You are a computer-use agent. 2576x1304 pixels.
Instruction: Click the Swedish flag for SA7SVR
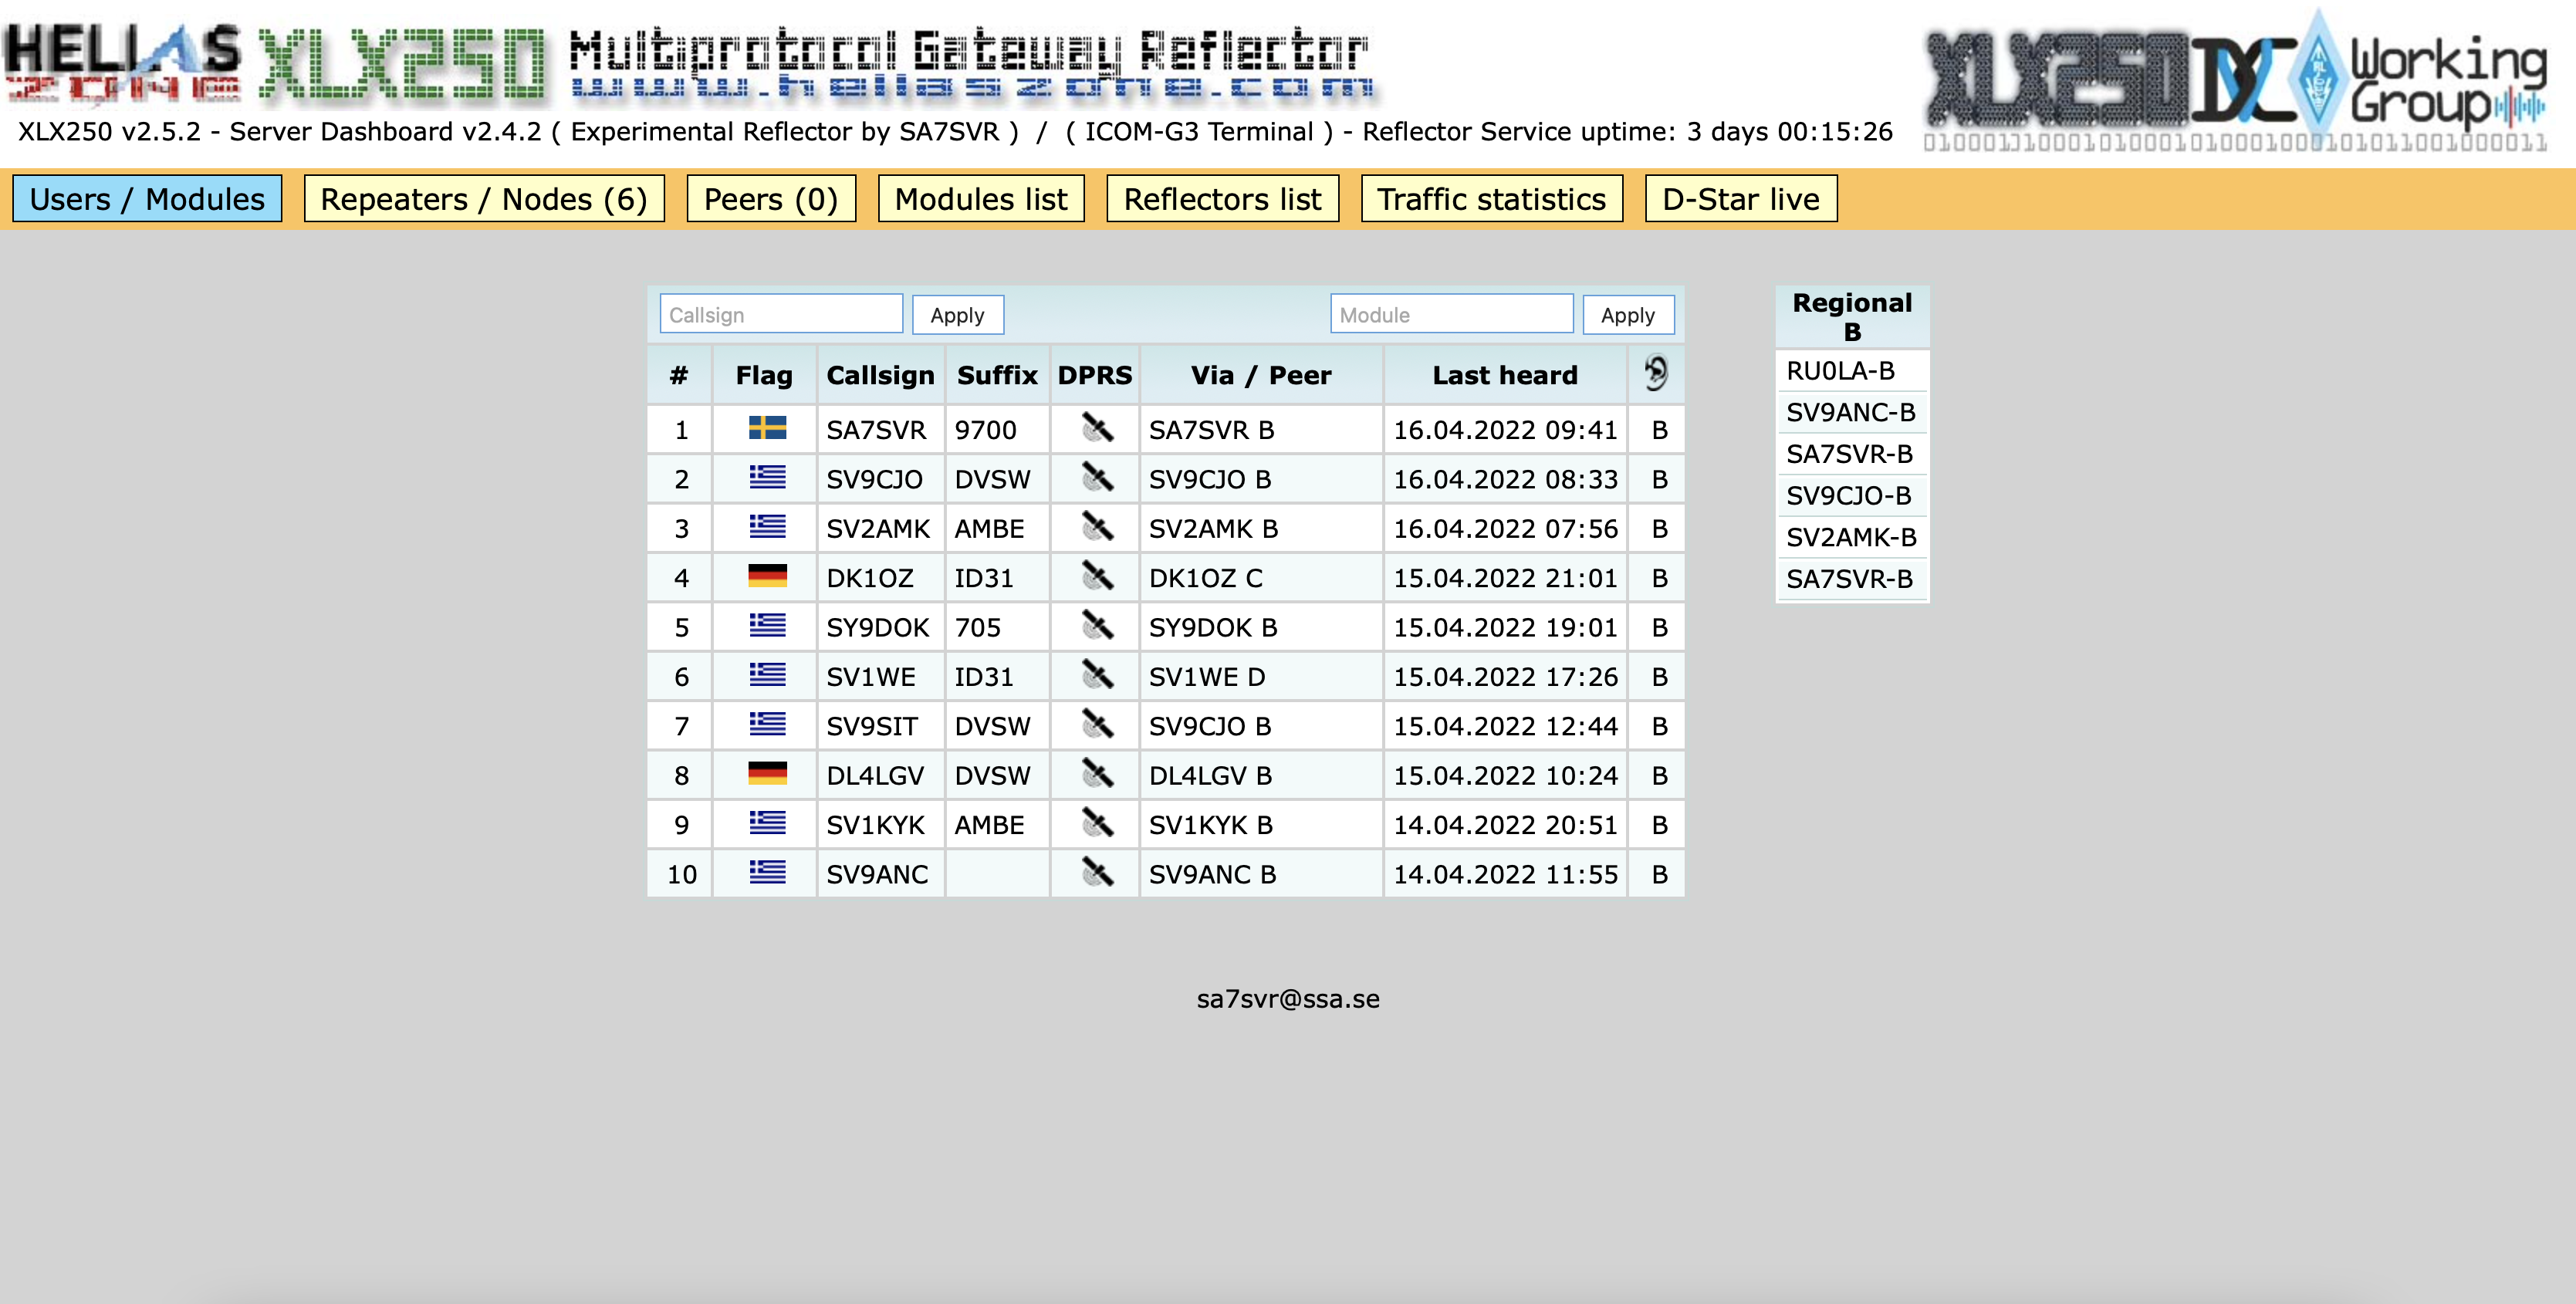point(767,429)
